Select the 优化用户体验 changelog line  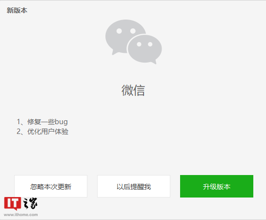(x=48, y=132)
